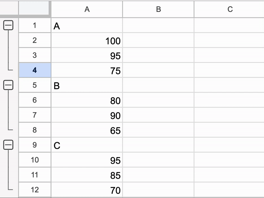Select row 4 header

pyautogui.click(x=35, y=70)
